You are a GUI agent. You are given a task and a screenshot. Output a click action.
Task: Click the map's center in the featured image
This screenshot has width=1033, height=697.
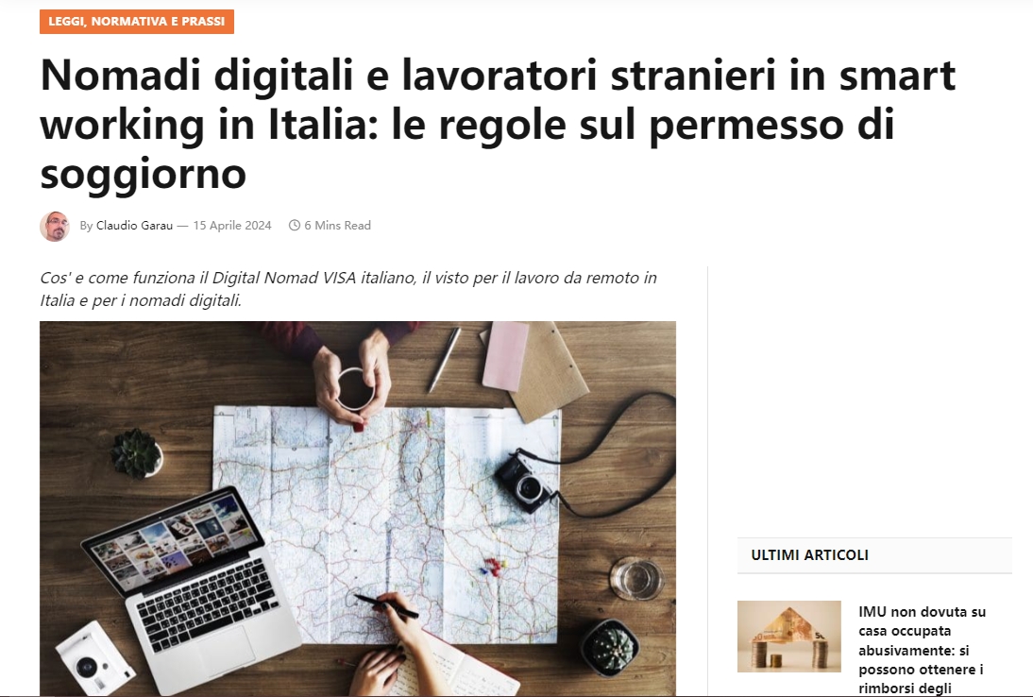387,524
